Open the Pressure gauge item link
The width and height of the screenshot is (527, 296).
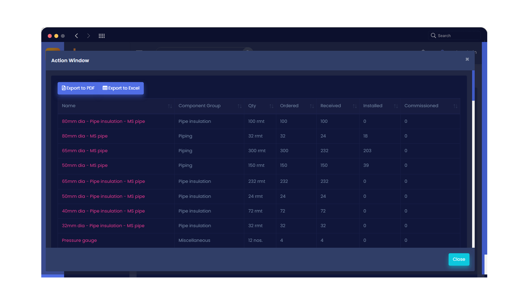[79, 240]
